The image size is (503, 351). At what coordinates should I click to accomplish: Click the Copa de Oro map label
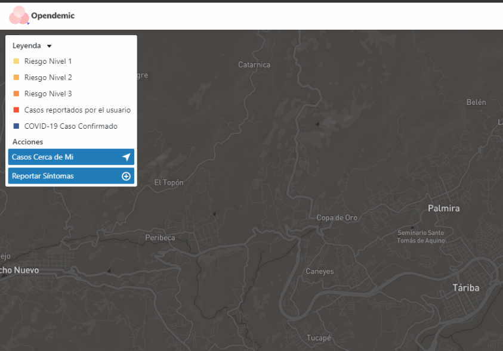click(x=337, y=218)
